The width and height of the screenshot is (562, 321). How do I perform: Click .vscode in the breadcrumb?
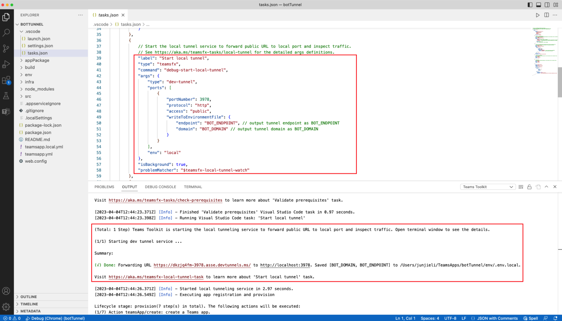pyautogui.click(x=101, y=24)
